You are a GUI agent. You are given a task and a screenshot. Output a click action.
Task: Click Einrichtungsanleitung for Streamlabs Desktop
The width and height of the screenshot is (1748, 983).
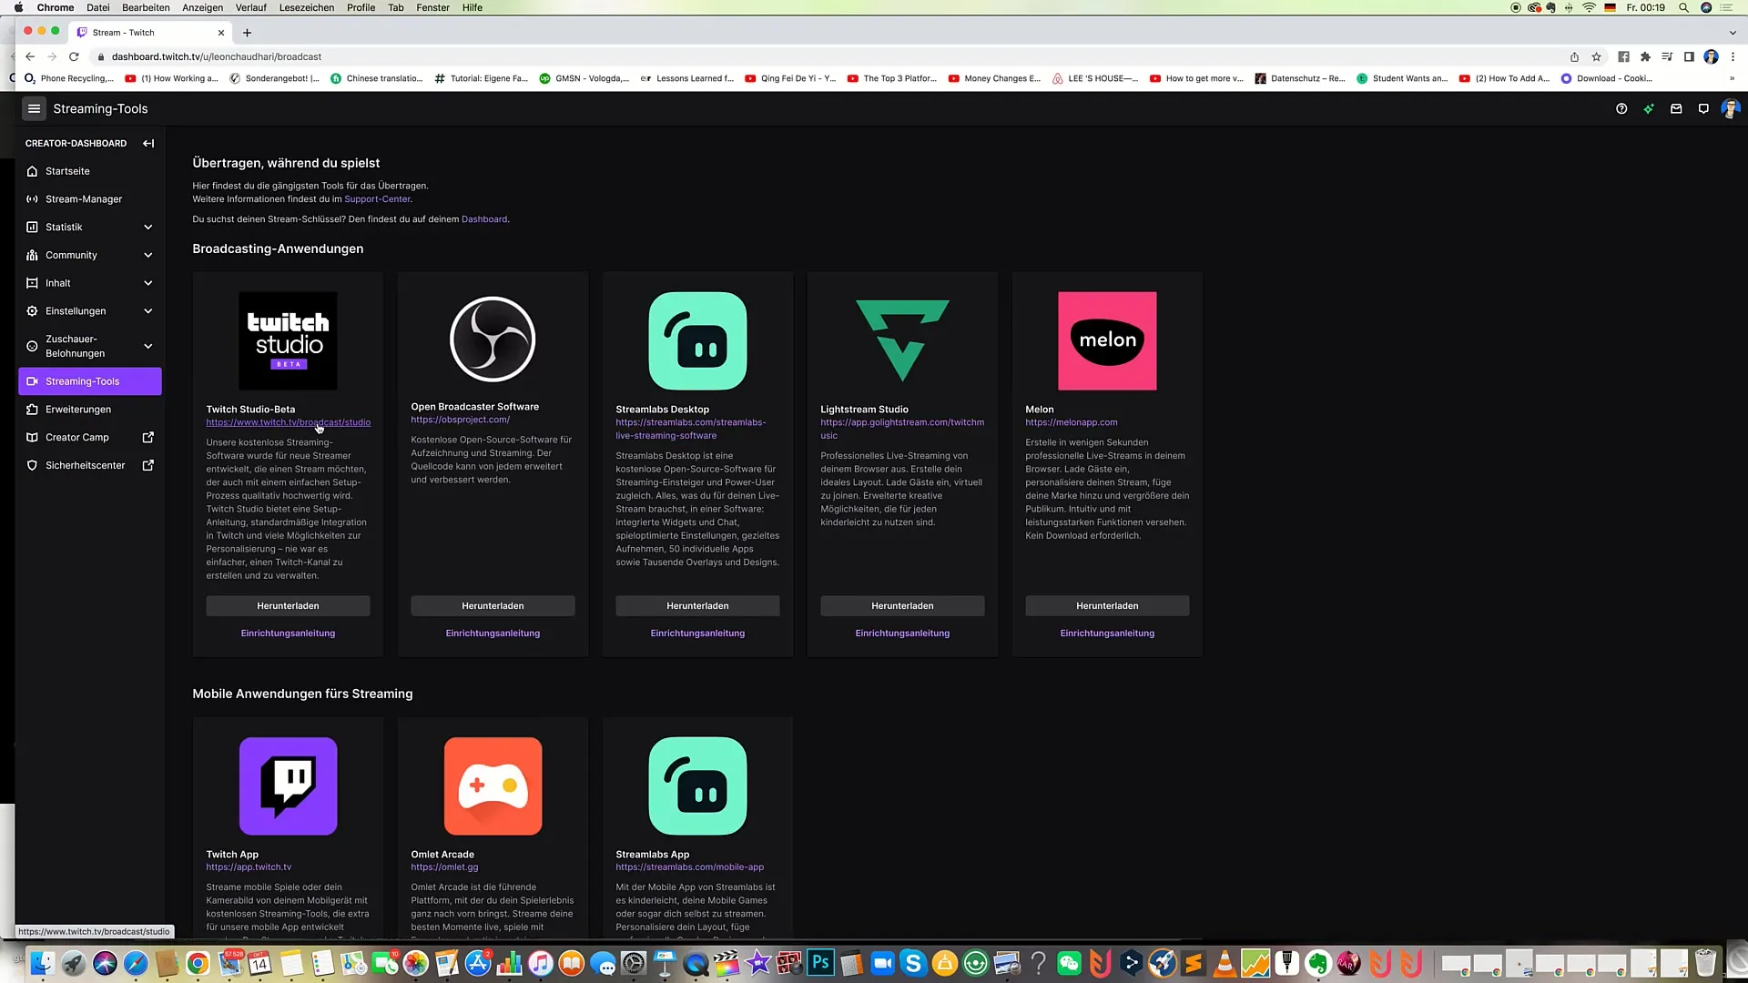(x=697, y=633)
